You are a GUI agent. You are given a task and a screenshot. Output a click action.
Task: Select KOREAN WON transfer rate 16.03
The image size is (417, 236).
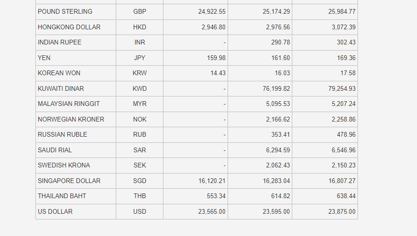click(x=282, y=73)
